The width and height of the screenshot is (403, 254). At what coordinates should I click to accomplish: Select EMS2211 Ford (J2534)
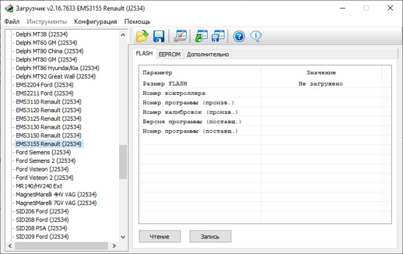45,93
